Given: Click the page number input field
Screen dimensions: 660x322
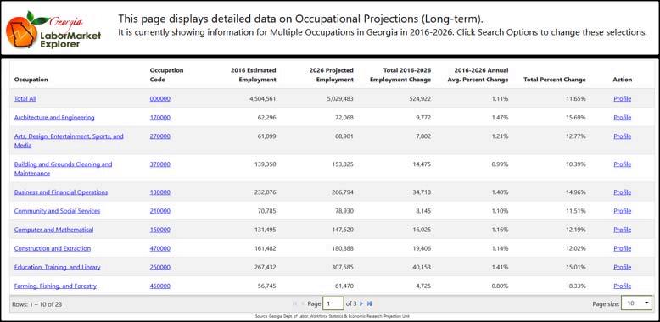Looking at the screenshot, I should click(x=333, y=303).
